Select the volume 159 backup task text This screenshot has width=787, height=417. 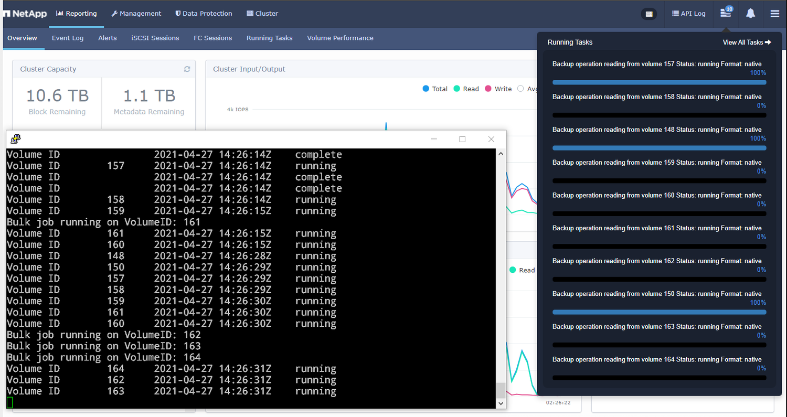[x=657, y=163]
